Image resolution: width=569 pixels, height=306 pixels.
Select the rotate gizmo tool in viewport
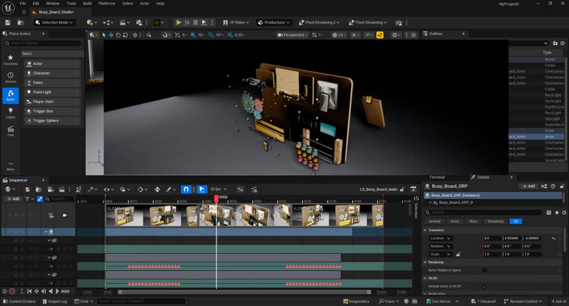click(x=118, y=35)
